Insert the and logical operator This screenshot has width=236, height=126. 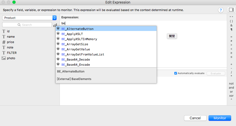click(231, 88)
